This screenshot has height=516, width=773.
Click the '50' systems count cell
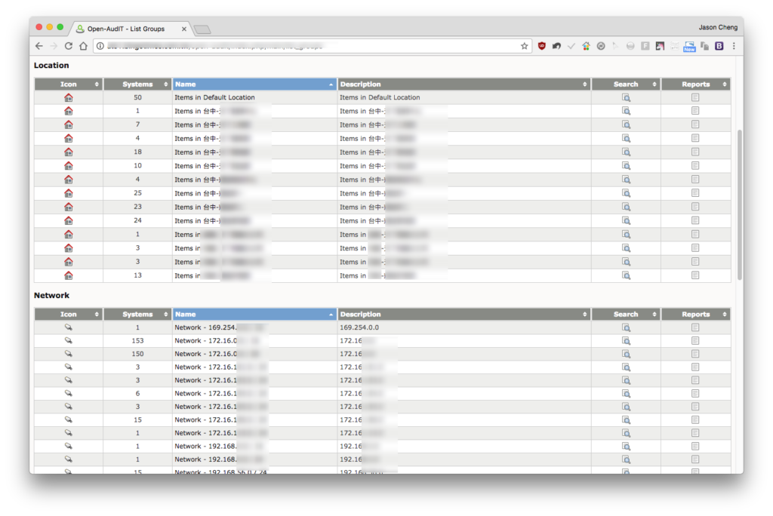click(137, 97)
